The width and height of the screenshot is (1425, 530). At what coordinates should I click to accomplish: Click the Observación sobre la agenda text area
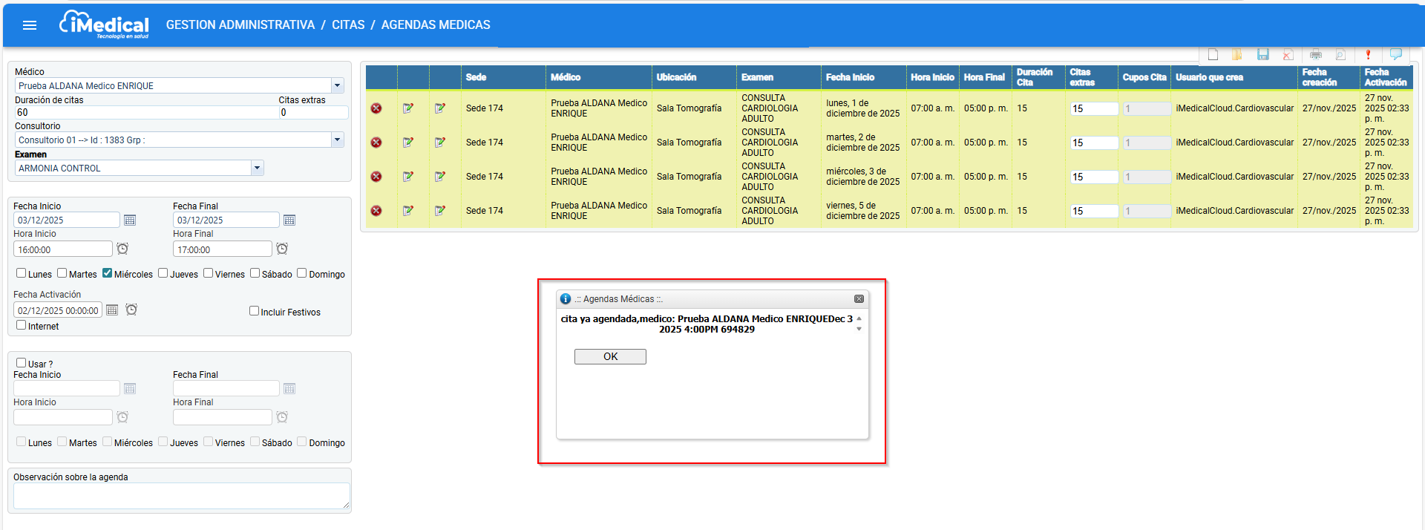181,495
